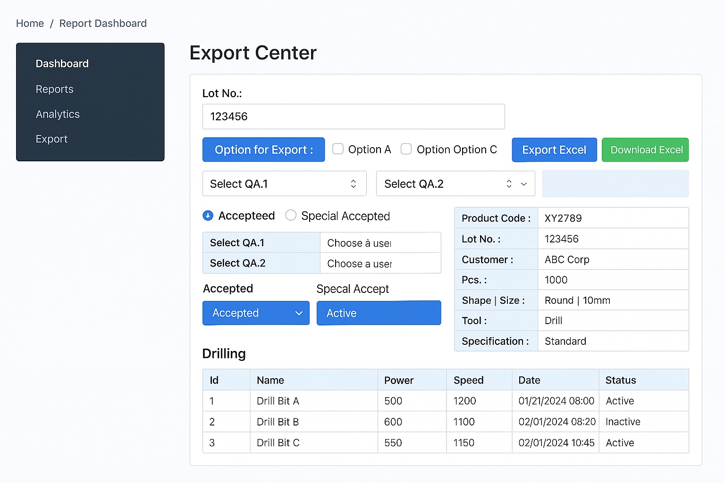The width and height of the screenshot is (725, 483).
Task: Click the blue Active button
Action: [379, 313]
